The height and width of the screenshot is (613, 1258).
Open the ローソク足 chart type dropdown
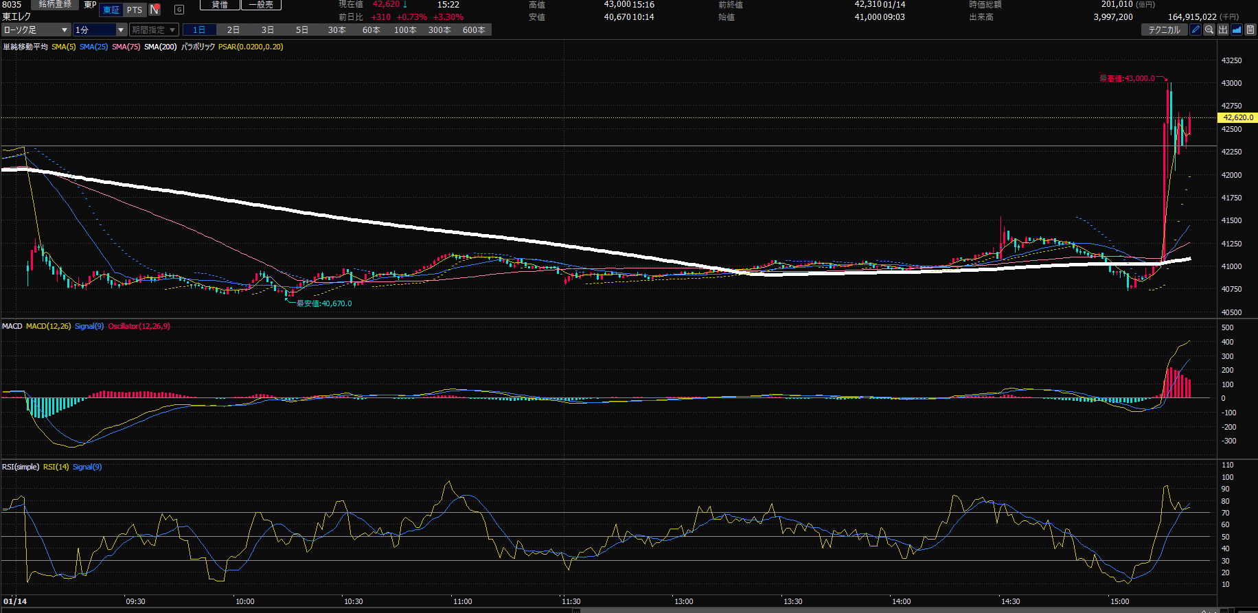[x=36, y=30]
